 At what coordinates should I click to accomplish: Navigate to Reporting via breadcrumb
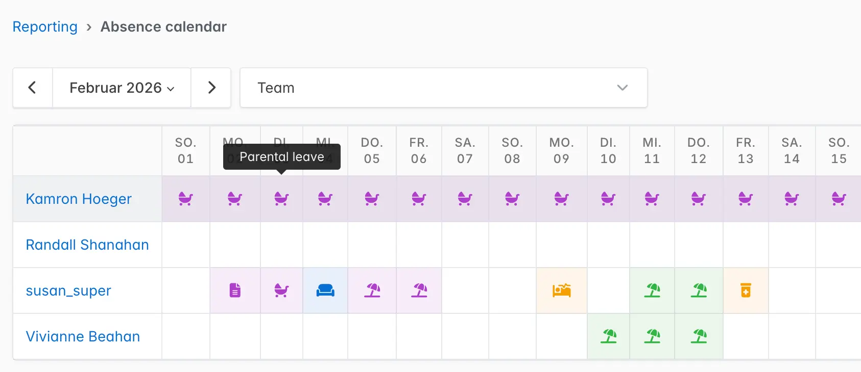click(45, 26)
